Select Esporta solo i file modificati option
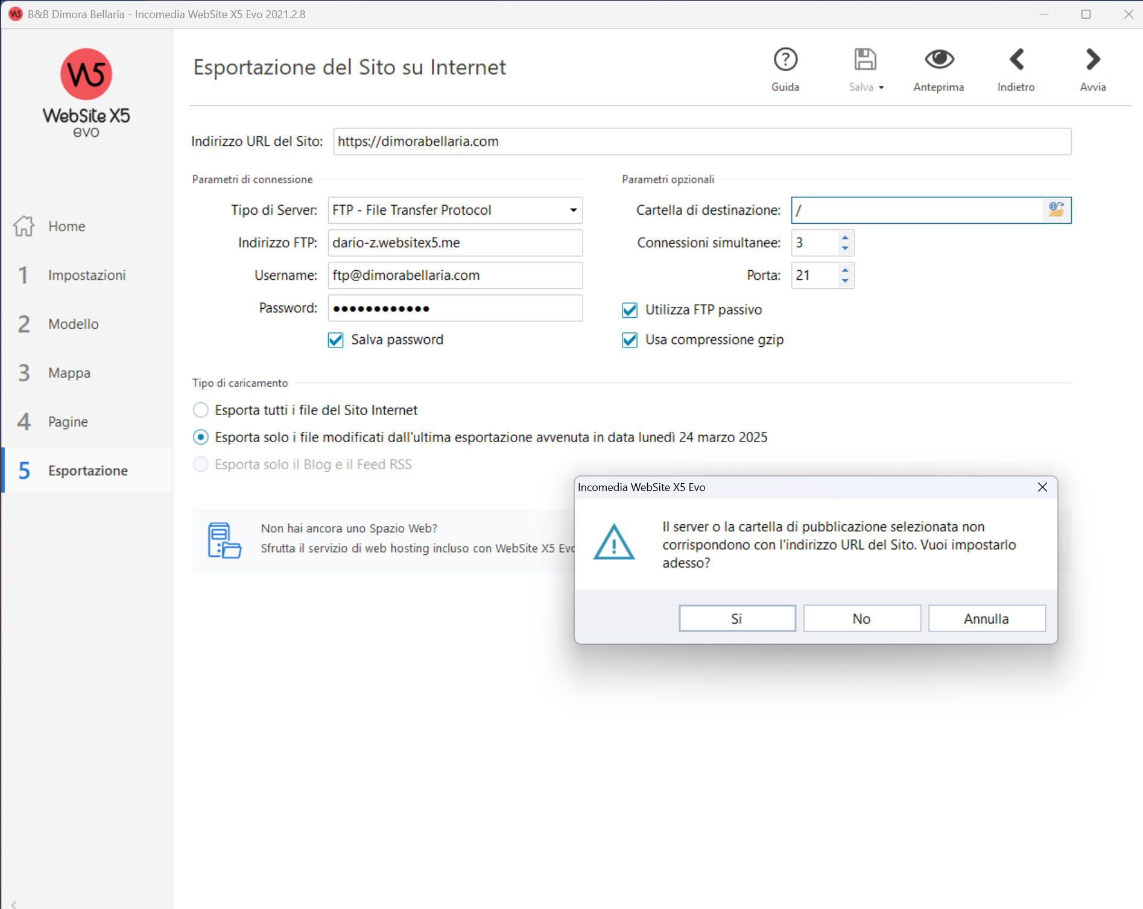1143x909 pixels. tap(200, 437)
